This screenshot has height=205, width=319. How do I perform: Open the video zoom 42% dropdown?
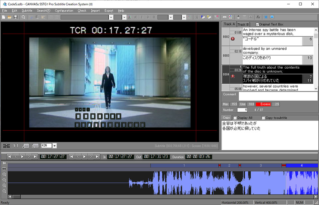(x=54, y=146)
